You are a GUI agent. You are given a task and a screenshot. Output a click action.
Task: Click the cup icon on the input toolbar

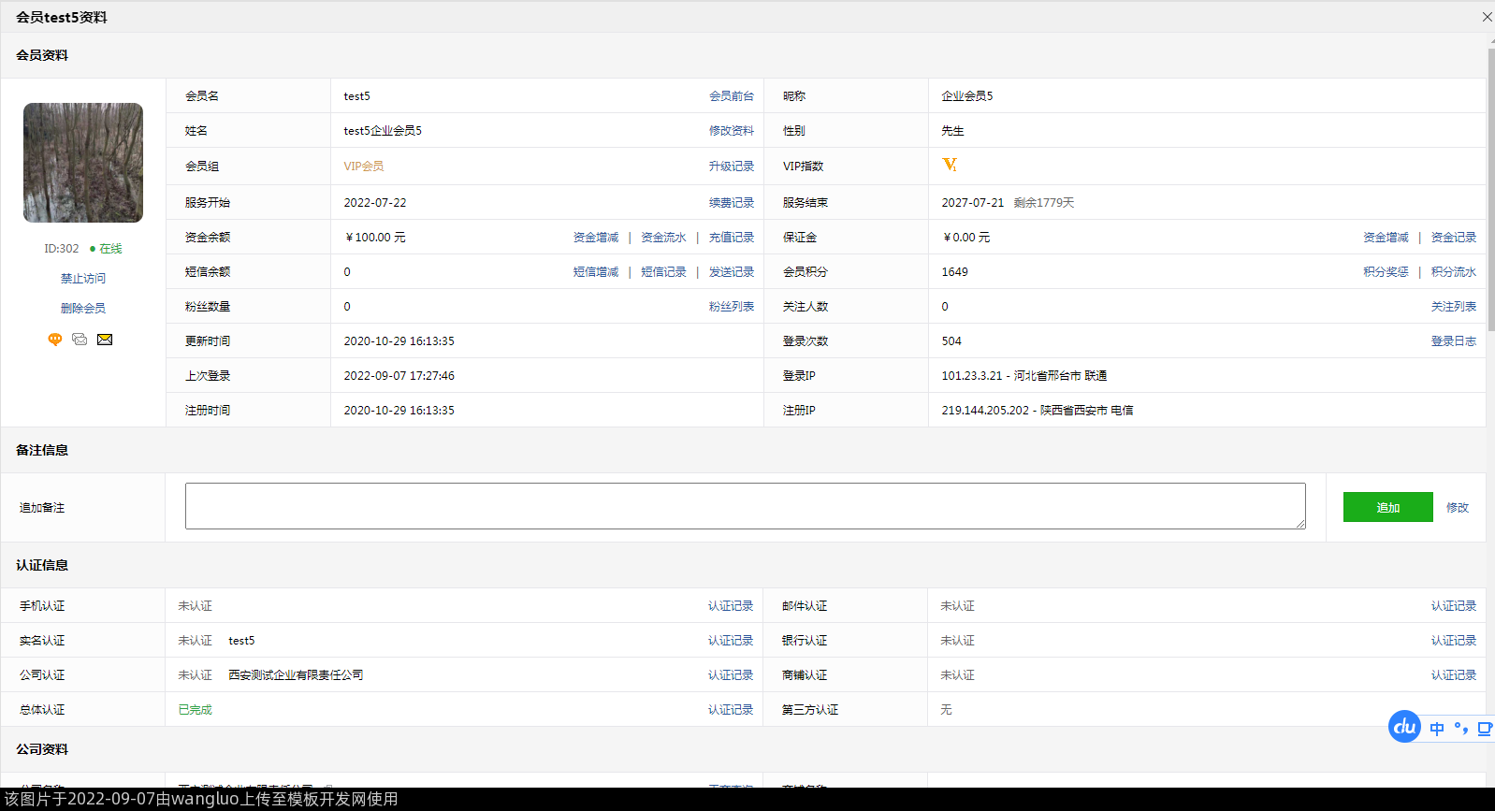(x=1484, y=729)
